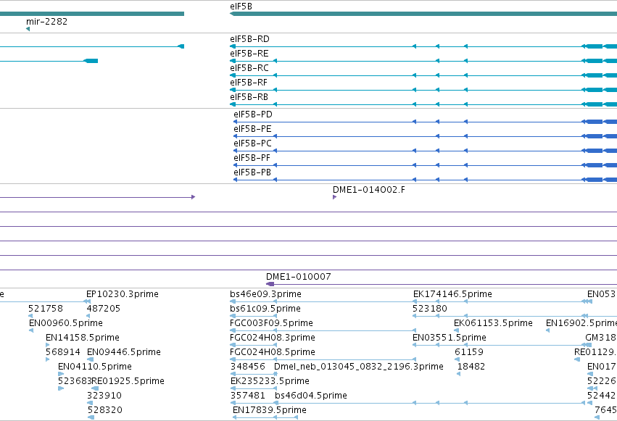This screenshot has height=421, width=617.
Task: Select the eIF5B-PF protein label
Action: coord(252,158)
